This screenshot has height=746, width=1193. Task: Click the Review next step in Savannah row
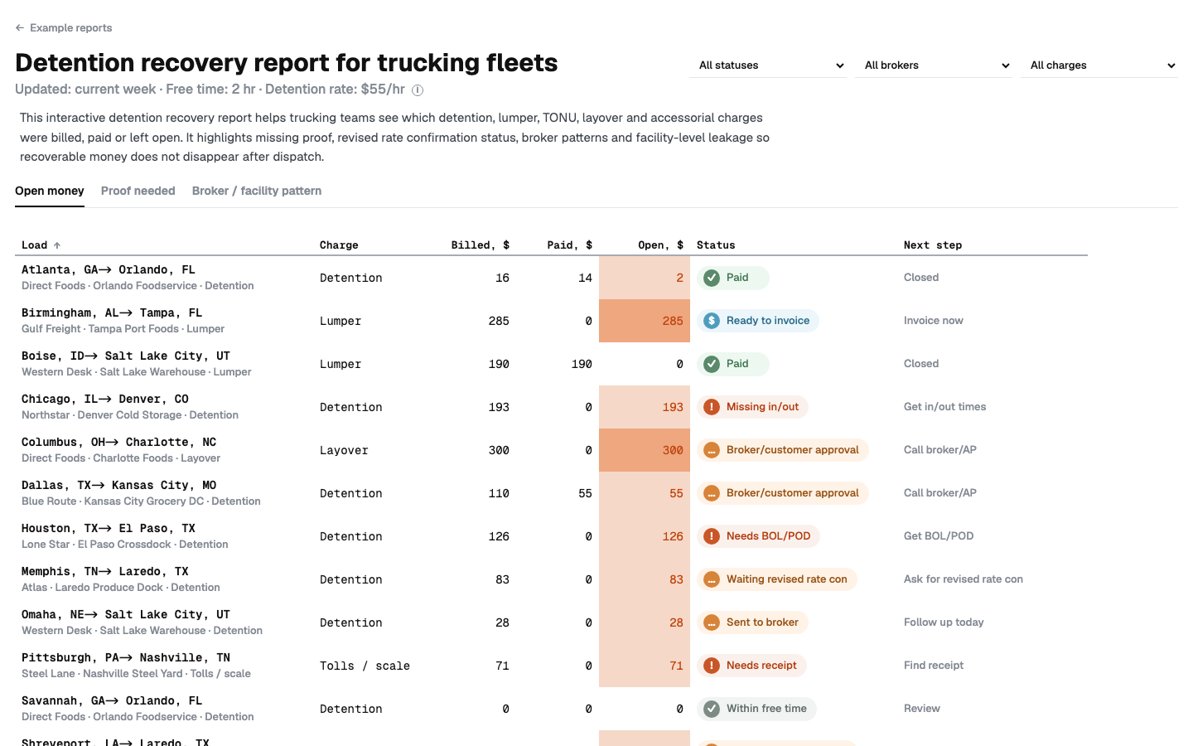coord(922,709)
